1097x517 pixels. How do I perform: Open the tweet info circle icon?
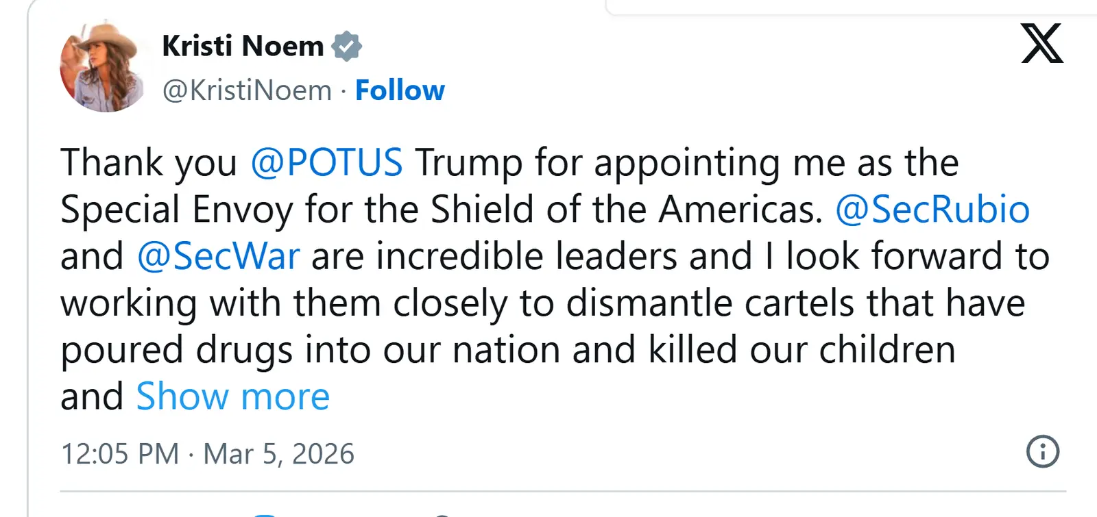tap(1042, 452)
